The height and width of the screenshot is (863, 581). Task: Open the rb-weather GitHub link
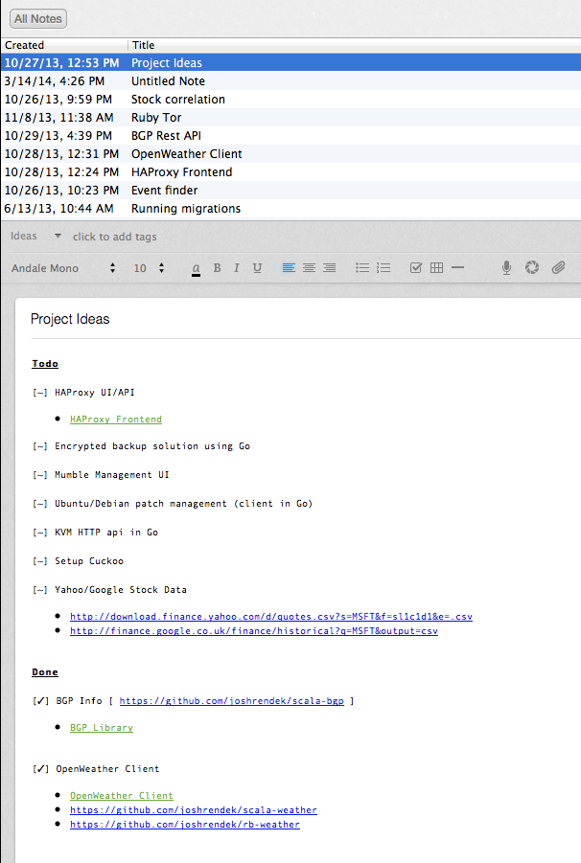(184, 825)
